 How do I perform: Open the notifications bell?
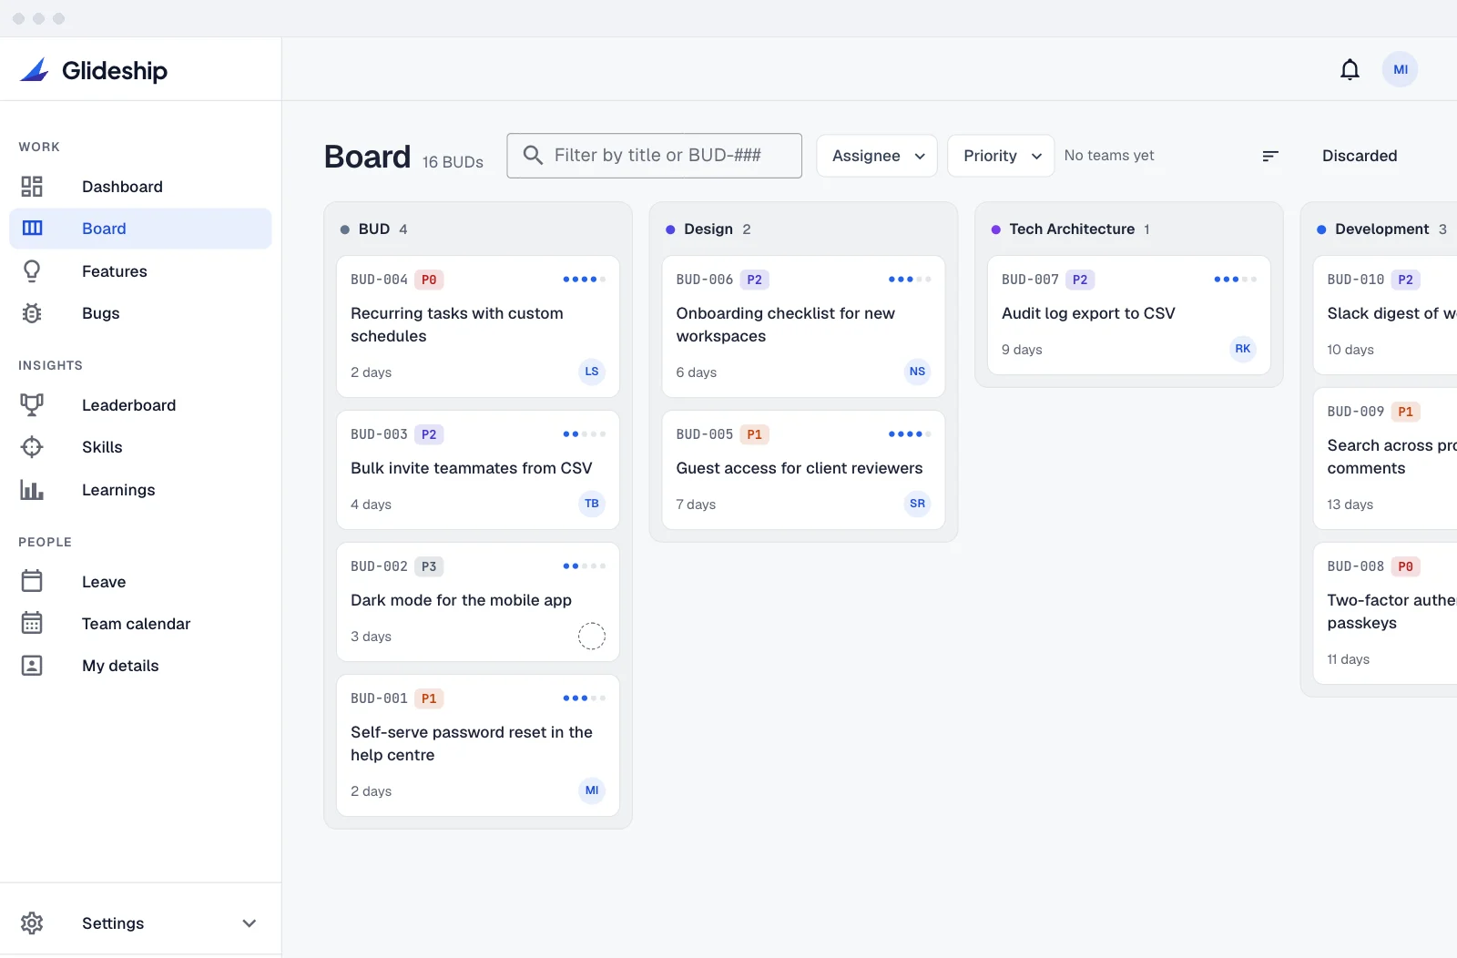click(1350, 69)
